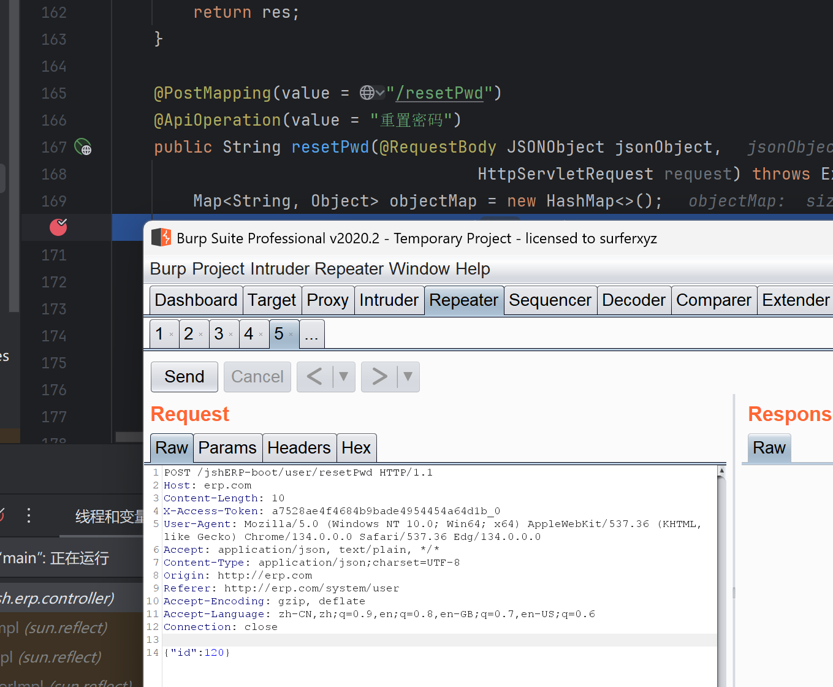833x687 pixels.
Task: Open the Project menu
Action: [x=219, y=269]
